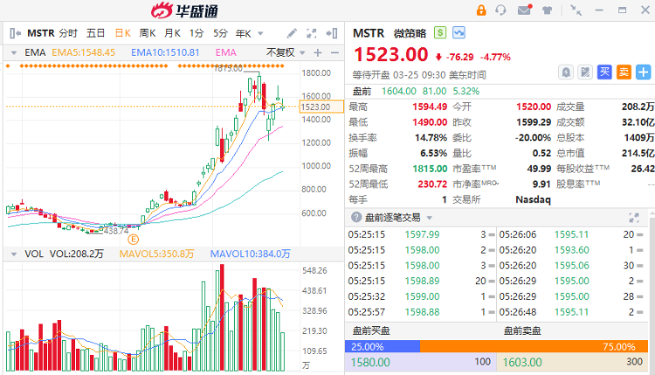The height and width of the screenshot is (375, 655).
Task: Select the 月K chart tab
Action: 172,33
